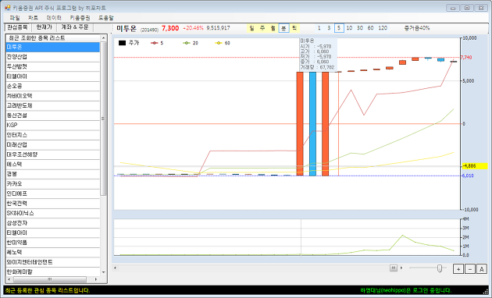Image resolution: width=492 pixels, height=298 pixels.
Task: Click the stock list scroll-up arrow
Action: (x=104, y=38)
